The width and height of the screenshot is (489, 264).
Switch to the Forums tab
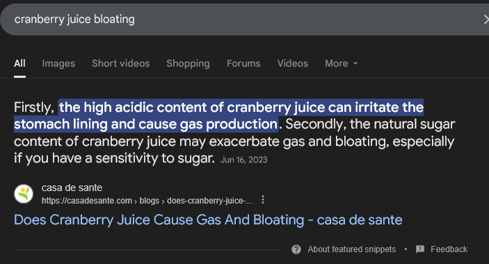click(243, 63)
